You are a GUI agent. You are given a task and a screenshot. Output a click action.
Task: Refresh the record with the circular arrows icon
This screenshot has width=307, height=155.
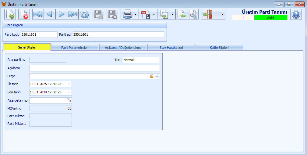(x=84, y=14)
